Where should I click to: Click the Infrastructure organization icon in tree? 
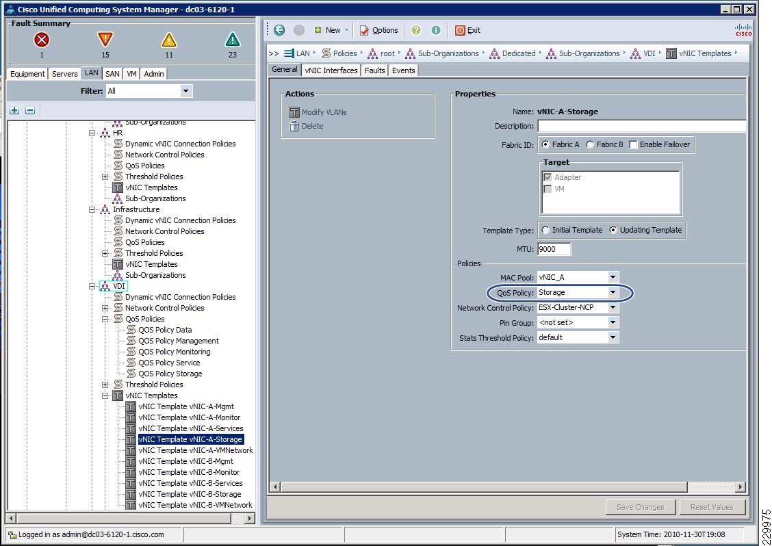pos(105,210)
